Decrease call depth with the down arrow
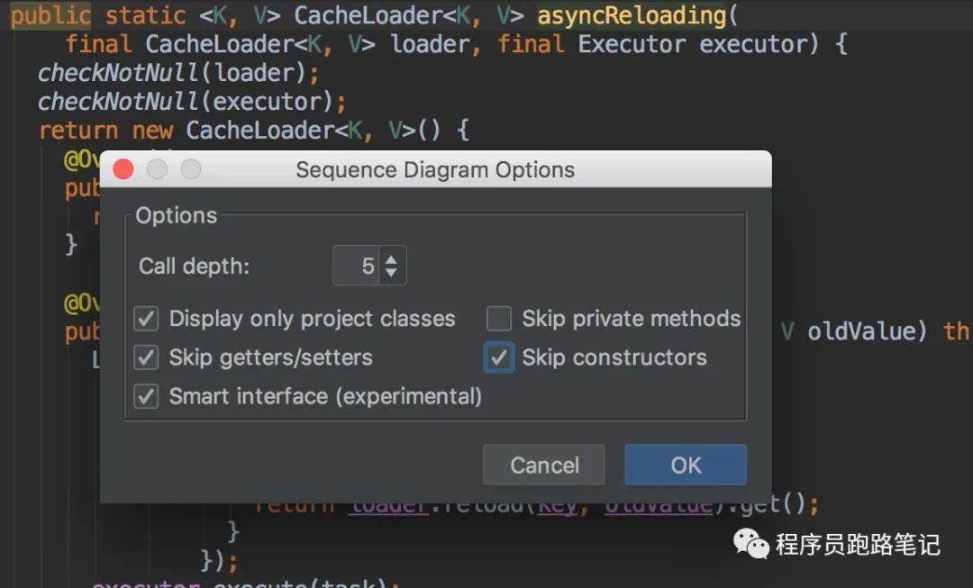The image size is (973, 588). pos(391,272)
